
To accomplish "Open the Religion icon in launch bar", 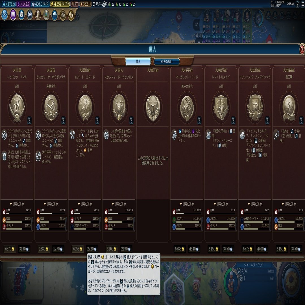I will coord(30,15).
